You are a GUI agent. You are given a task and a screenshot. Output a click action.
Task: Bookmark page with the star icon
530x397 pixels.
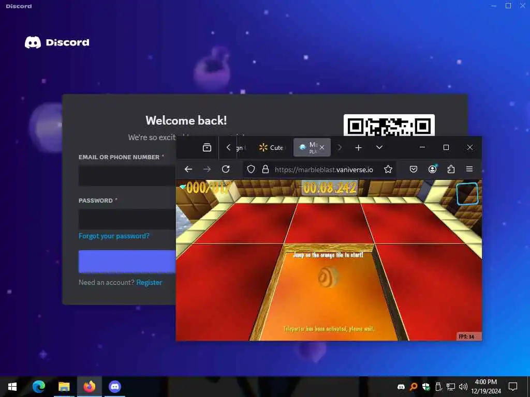[x=388, y=169]
